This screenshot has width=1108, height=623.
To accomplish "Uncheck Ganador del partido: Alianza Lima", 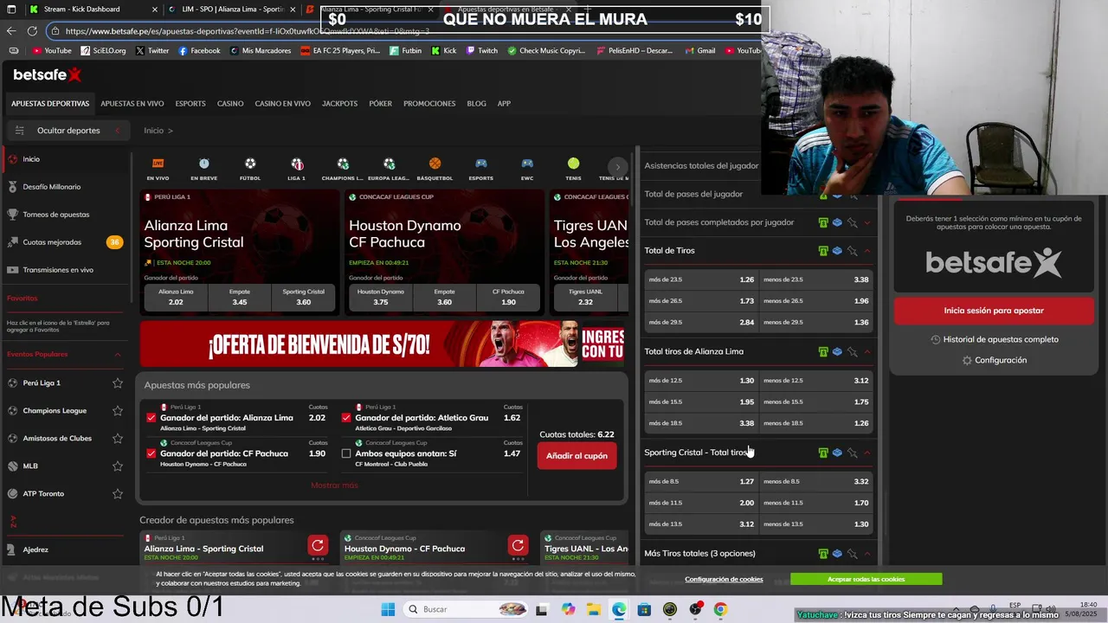I will click(151, 418).
